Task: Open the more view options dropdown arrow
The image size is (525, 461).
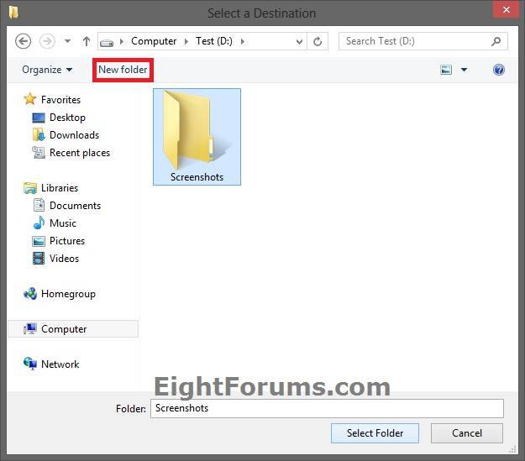Action: coord(464,70)
